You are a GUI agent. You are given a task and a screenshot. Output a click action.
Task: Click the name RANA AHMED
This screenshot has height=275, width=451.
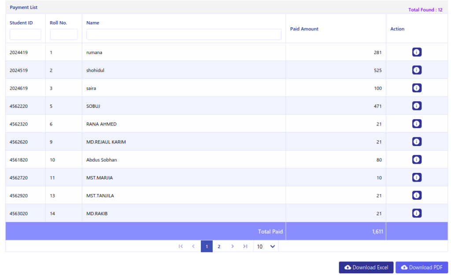pyautogui.click(x=102, y=124)
